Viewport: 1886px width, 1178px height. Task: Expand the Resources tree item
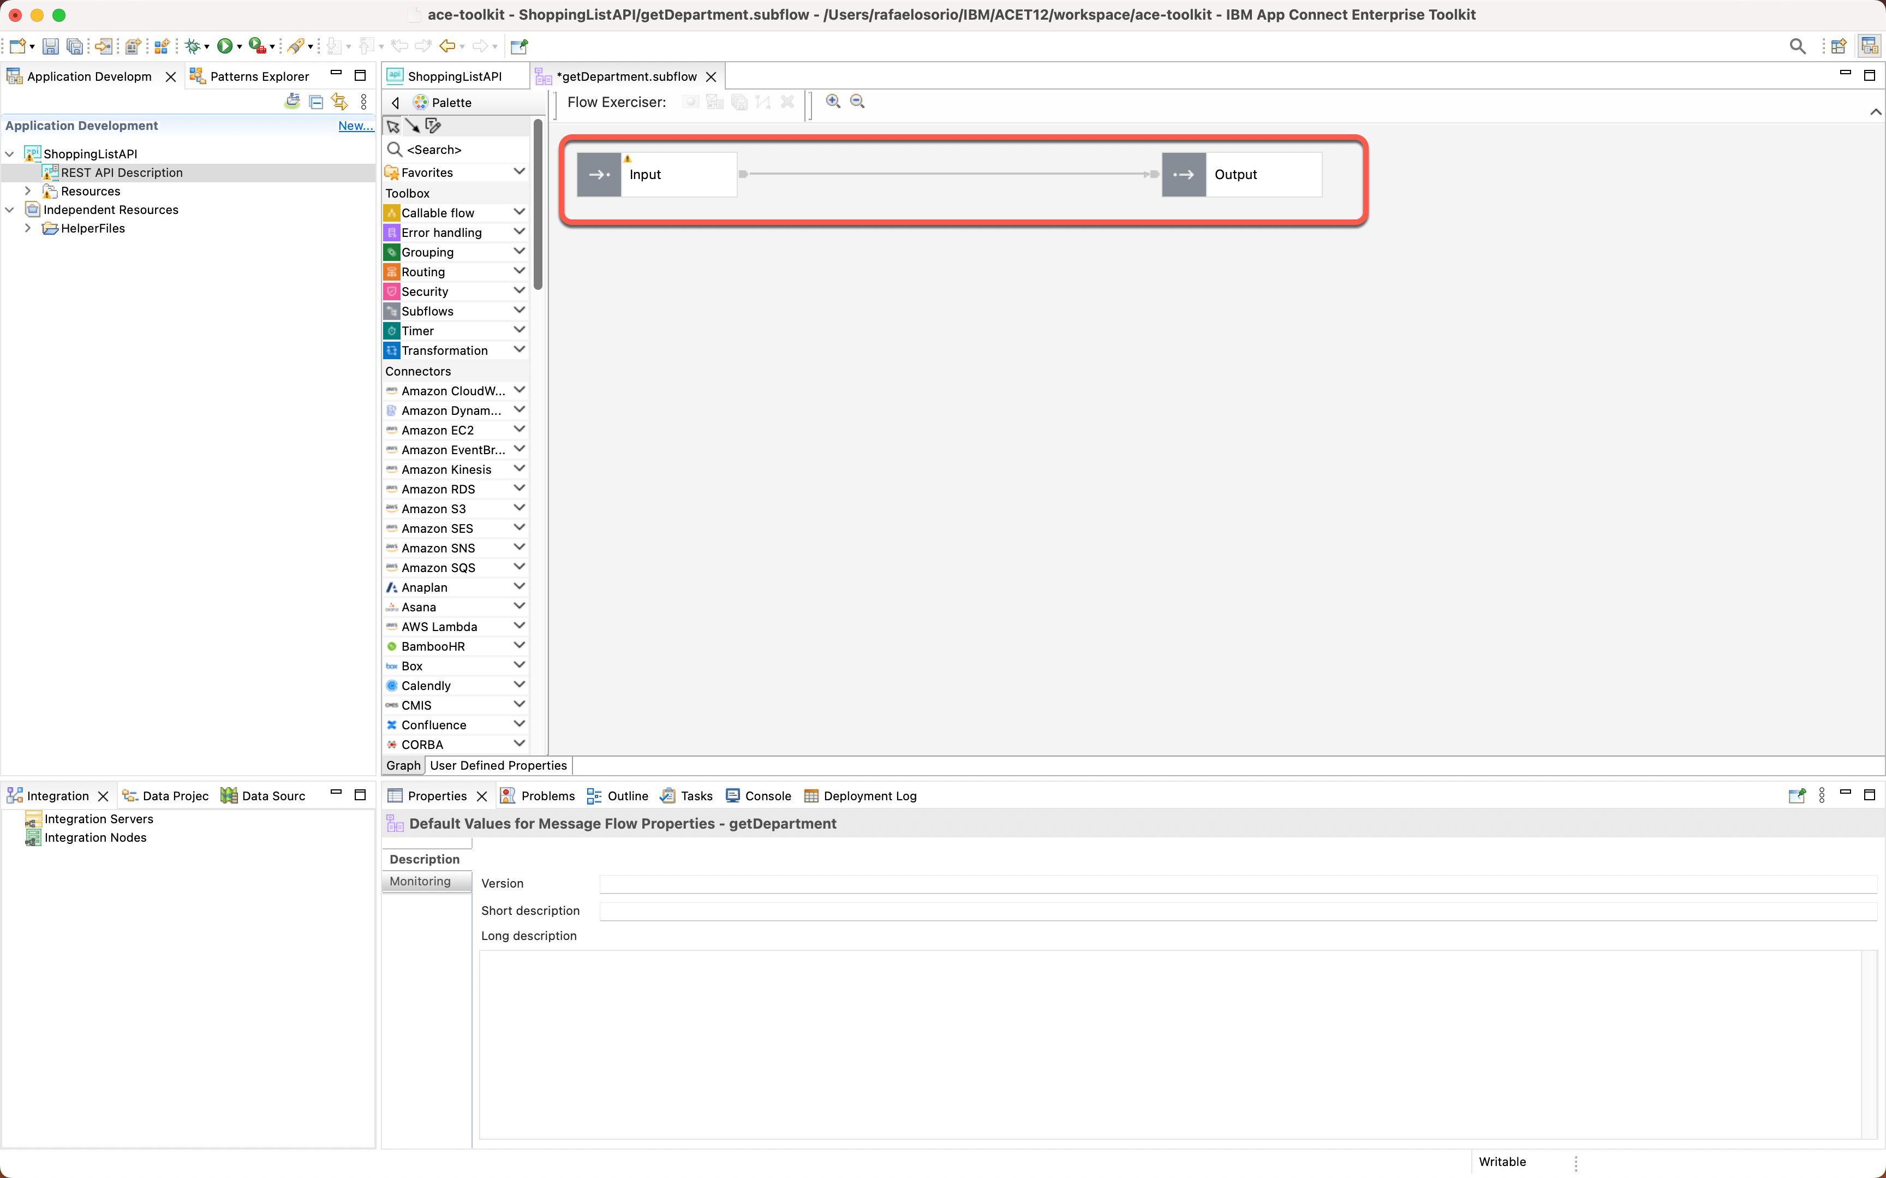click(x=28, y=191)
